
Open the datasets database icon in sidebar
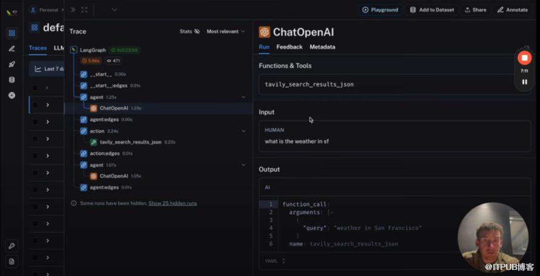coord(12,80)
